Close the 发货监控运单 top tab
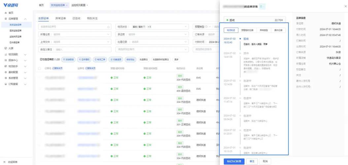This screenshot has width=348, height=165. pyautogui.click(x=67, y=5)
